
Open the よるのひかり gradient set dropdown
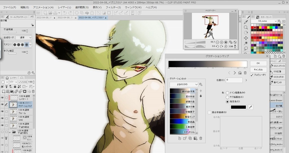tap(184, 85)
